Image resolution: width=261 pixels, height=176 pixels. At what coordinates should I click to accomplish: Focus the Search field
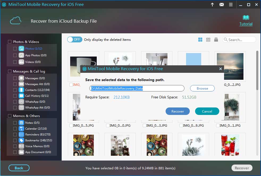[x=239, y=39]
